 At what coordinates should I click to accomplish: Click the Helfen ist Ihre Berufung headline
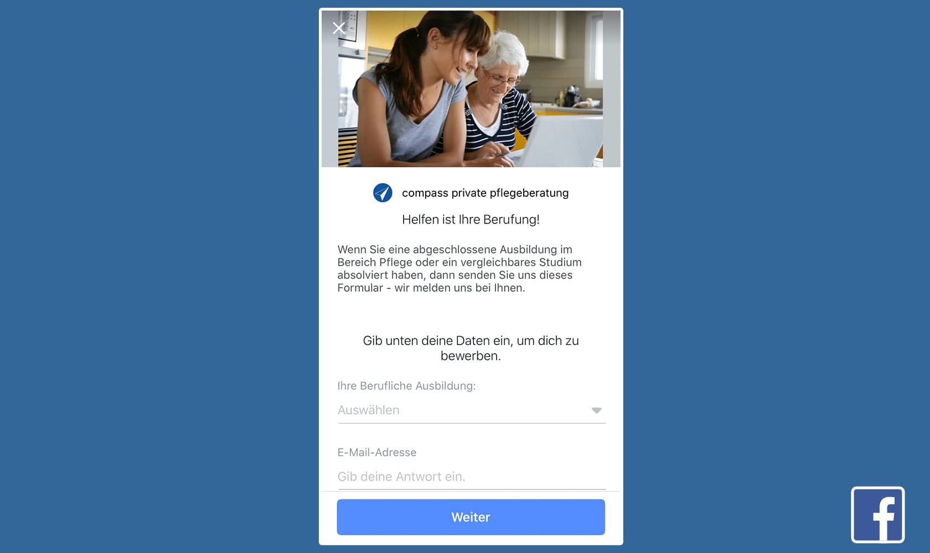[471, 220]
